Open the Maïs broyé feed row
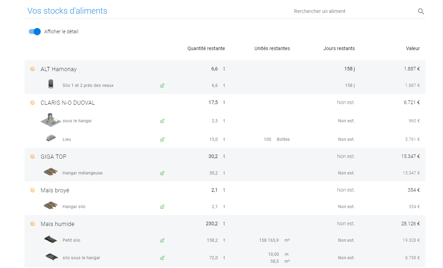Image resolution: width=443 pixels, height=268 pixels. pos(225,190)
